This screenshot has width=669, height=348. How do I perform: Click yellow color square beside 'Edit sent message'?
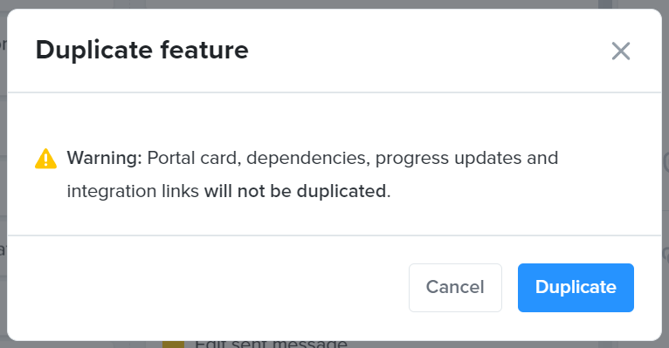(173, 345)
